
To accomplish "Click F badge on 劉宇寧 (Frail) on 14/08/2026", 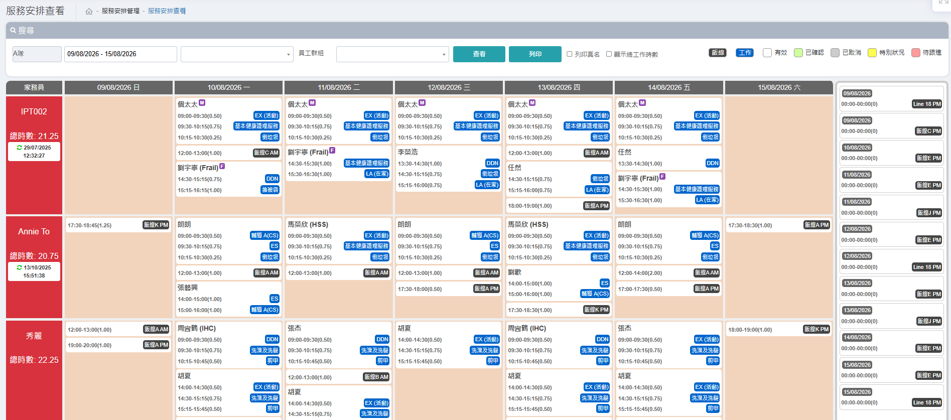I will point(662,176).
